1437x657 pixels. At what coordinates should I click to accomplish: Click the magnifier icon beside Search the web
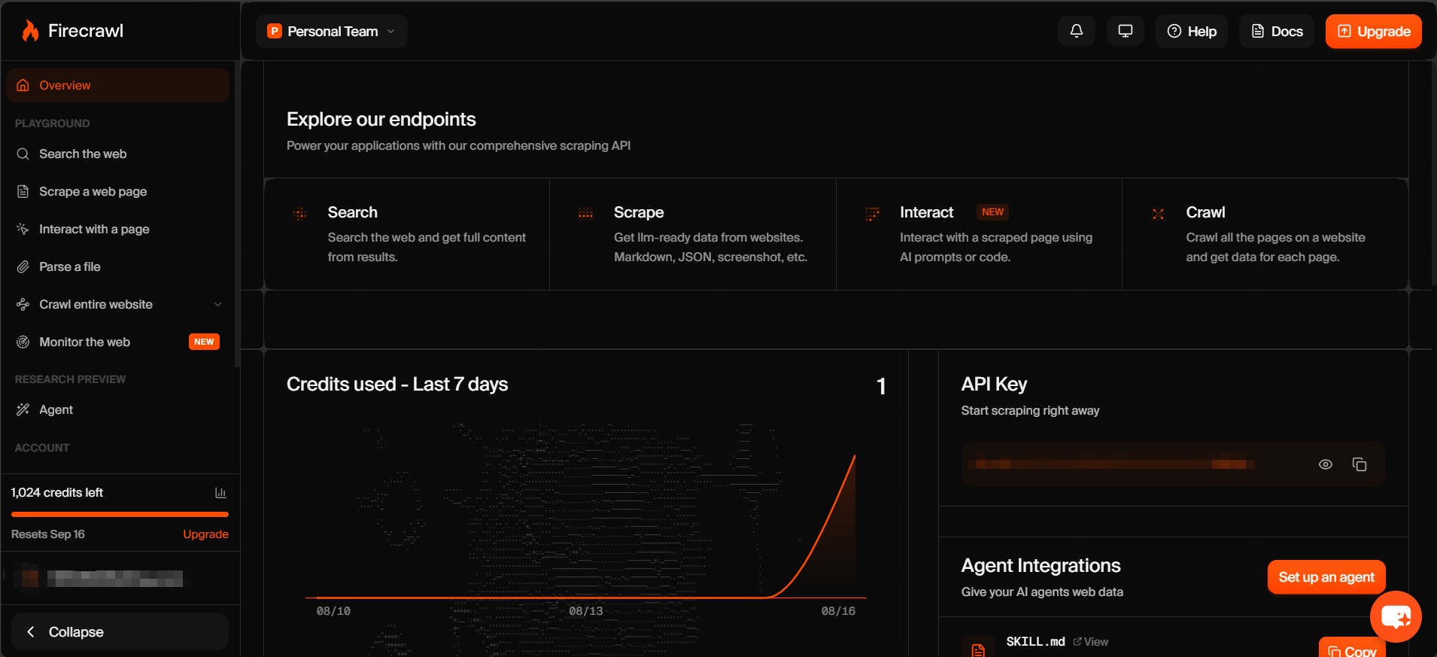pyautogui.click(x=23, y=154)
